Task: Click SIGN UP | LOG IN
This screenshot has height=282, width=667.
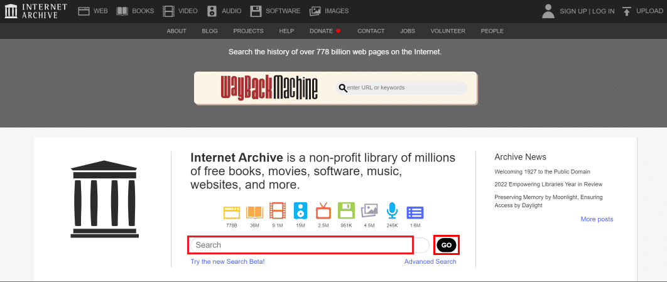Action: 587,11
